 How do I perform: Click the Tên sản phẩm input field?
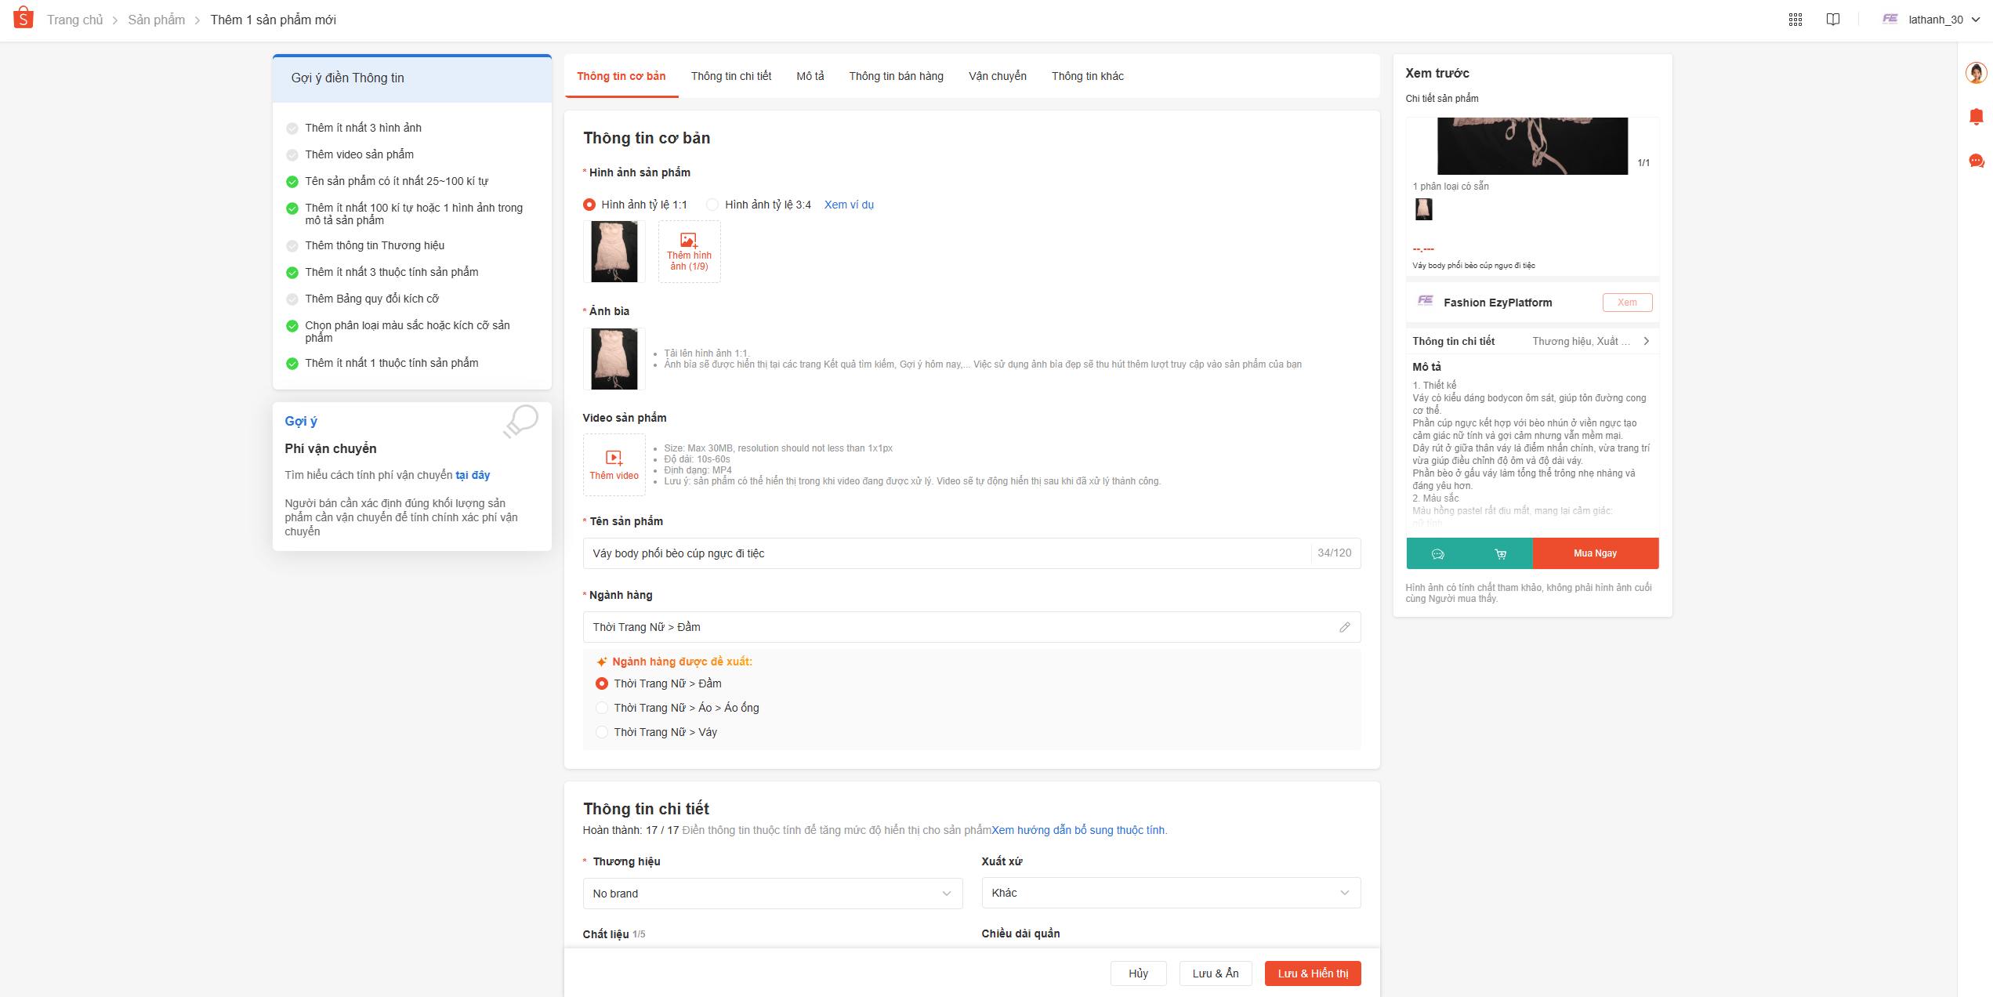coord(944,553)
